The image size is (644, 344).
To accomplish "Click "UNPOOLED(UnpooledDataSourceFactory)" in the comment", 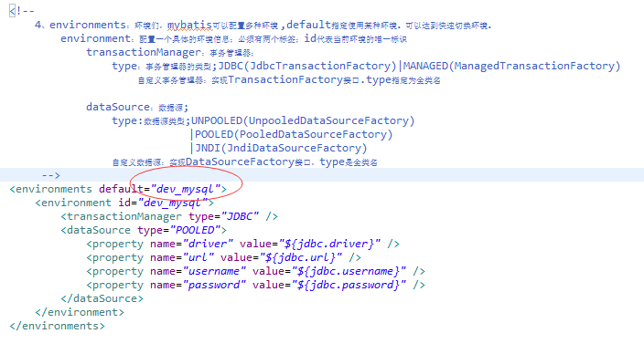I will pos(303,120).
